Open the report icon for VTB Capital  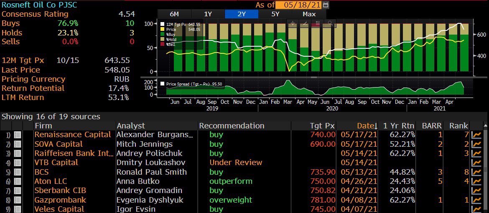click(18, 163)
